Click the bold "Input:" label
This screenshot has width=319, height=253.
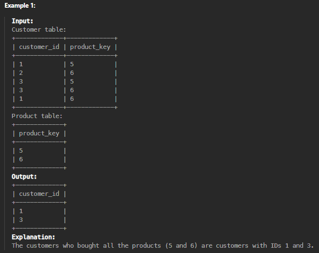pos(23,21)
